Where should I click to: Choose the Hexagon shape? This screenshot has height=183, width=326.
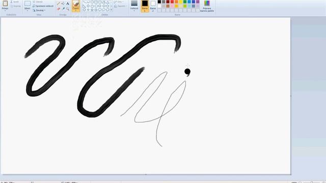click(x=96, y=6)
